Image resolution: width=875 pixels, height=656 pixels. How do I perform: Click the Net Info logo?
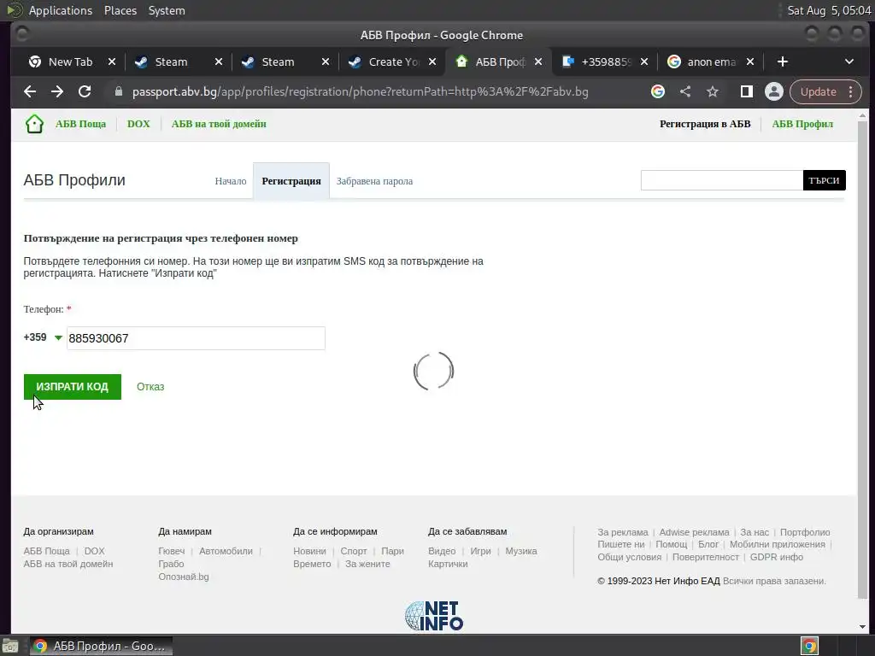434,616
